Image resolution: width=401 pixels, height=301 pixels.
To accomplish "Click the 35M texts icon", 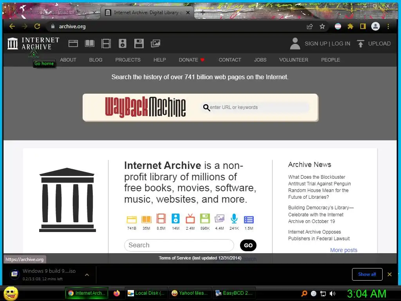I will (x=146, y=219).
